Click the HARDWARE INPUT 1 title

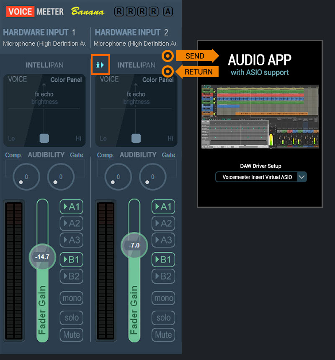coord(39,32)
